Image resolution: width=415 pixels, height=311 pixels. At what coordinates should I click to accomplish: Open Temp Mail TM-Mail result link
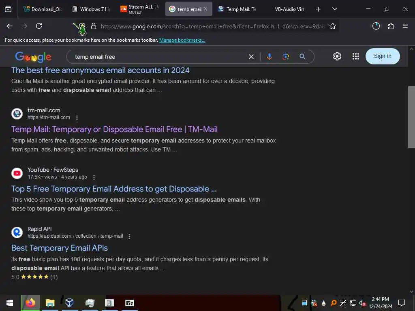tap(114, 129)
